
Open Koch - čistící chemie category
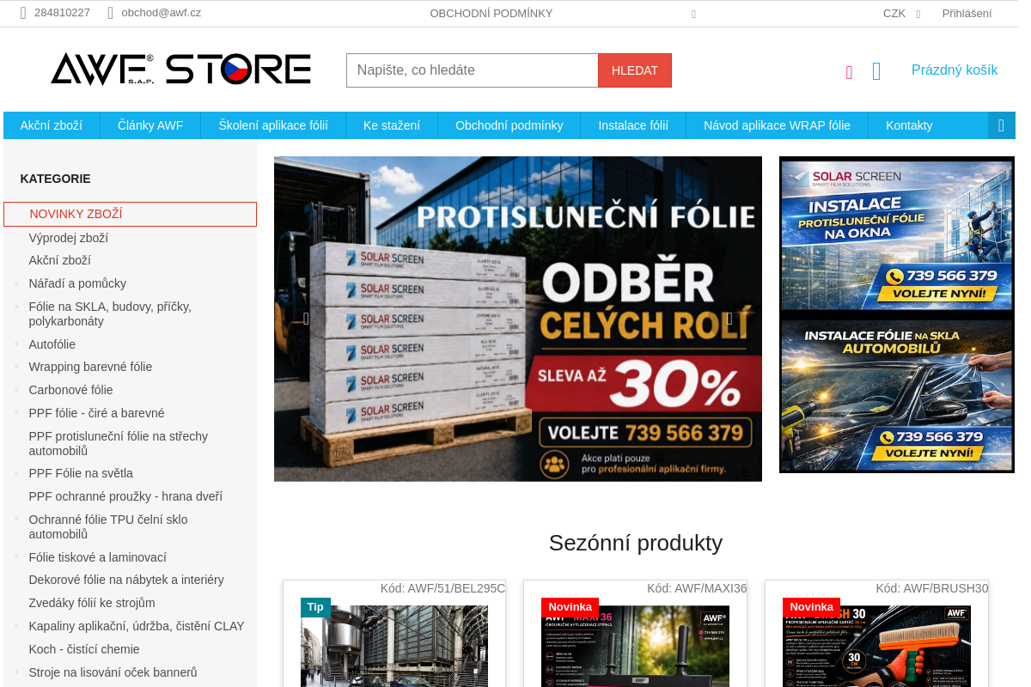84,649
